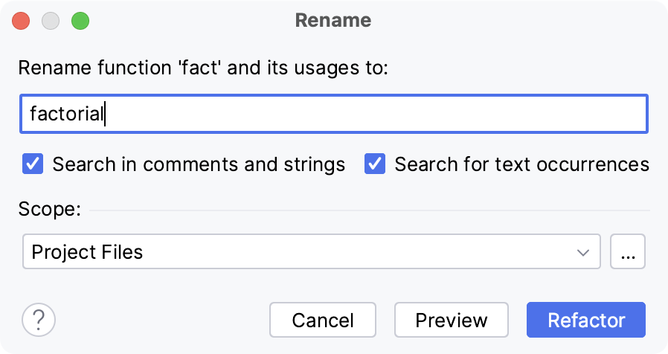Close the Rename dialog with red button
Screen dimensions: 668x354
coord(22,21)
